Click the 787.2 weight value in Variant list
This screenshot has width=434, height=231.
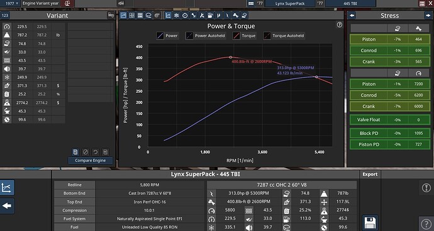click(x=21, y=35)
